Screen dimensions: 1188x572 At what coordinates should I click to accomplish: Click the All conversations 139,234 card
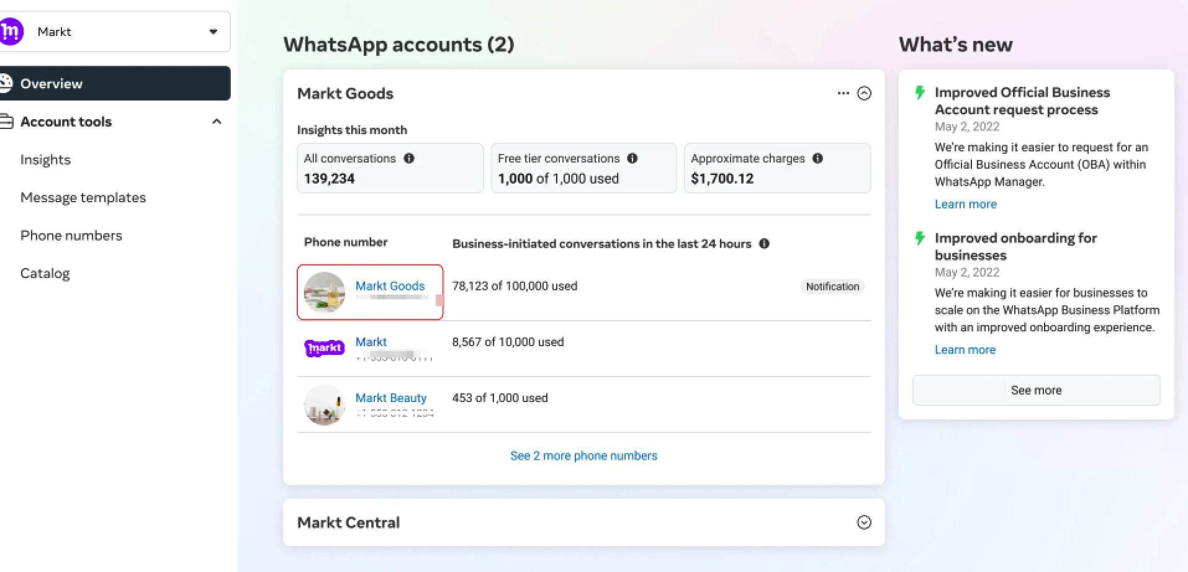[390, 168]
